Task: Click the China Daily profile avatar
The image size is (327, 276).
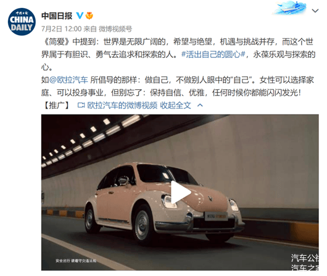Action: click(x=22, y=22)
